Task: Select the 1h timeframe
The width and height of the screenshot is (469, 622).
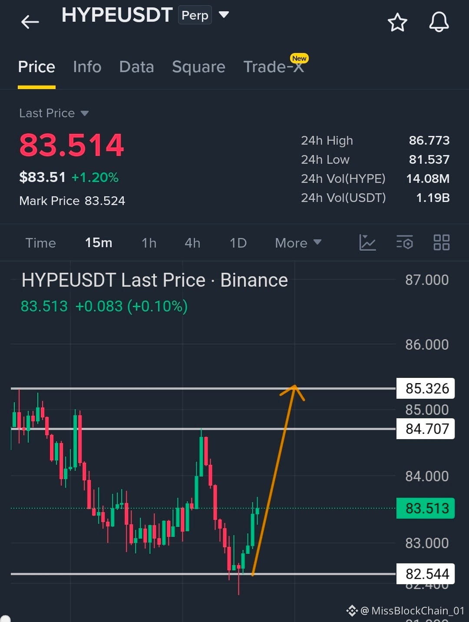Action: pyautogui.click(x=149, y=243)
